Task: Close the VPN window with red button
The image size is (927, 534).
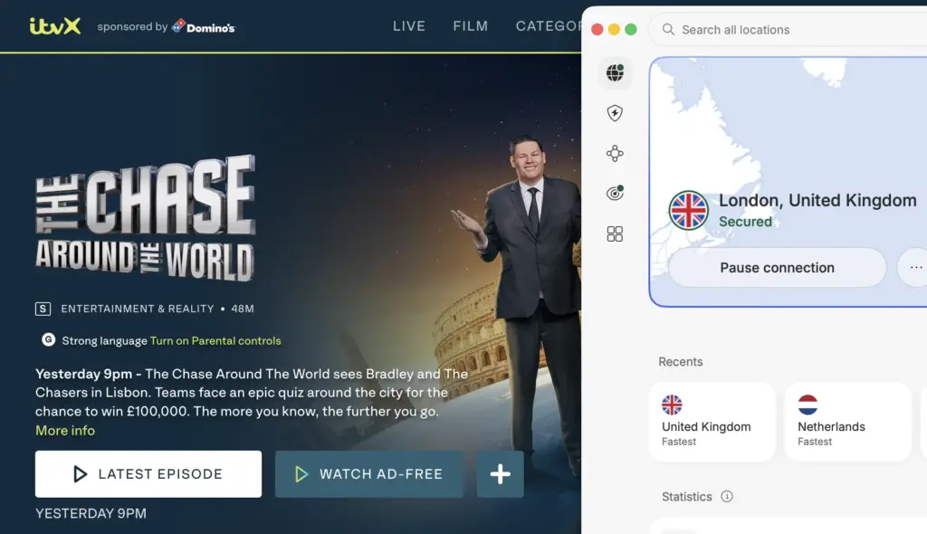Action: click(x=597, y=30)
